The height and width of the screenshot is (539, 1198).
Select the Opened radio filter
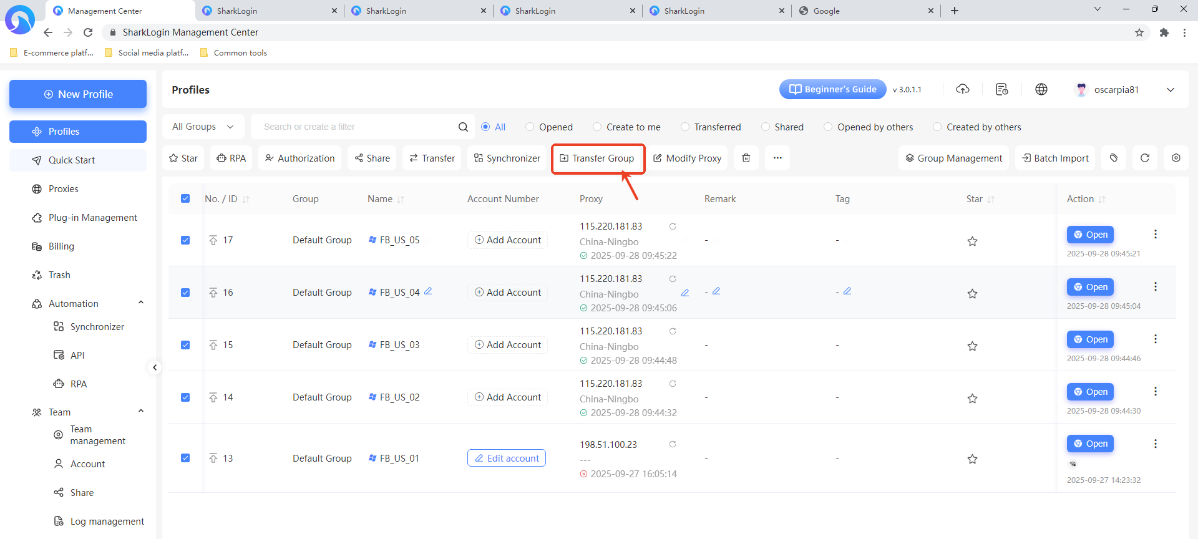point(530,127)
